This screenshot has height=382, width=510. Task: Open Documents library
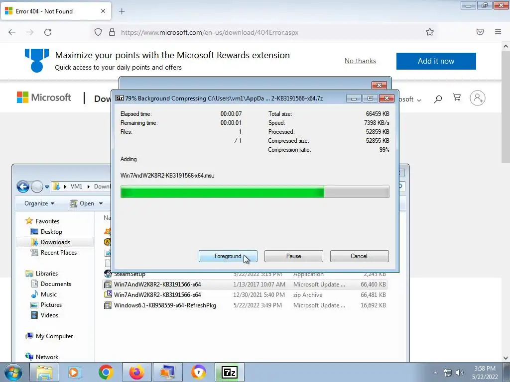[56, 284]
